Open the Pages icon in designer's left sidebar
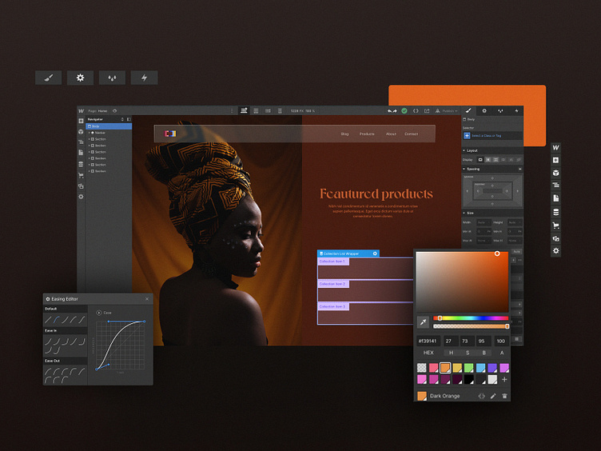The height and width of the screenshot is (451, 601). tap(81, 153)
